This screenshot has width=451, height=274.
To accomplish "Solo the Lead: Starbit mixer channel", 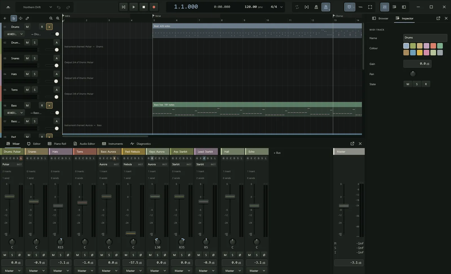I will [x=206, y=255].
